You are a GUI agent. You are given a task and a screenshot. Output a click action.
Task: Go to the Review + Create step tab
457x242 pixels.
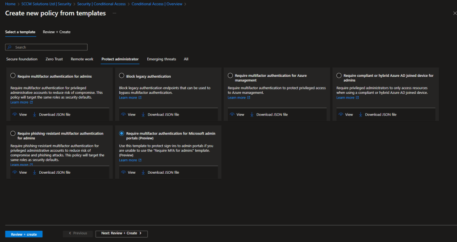(56, 32)
